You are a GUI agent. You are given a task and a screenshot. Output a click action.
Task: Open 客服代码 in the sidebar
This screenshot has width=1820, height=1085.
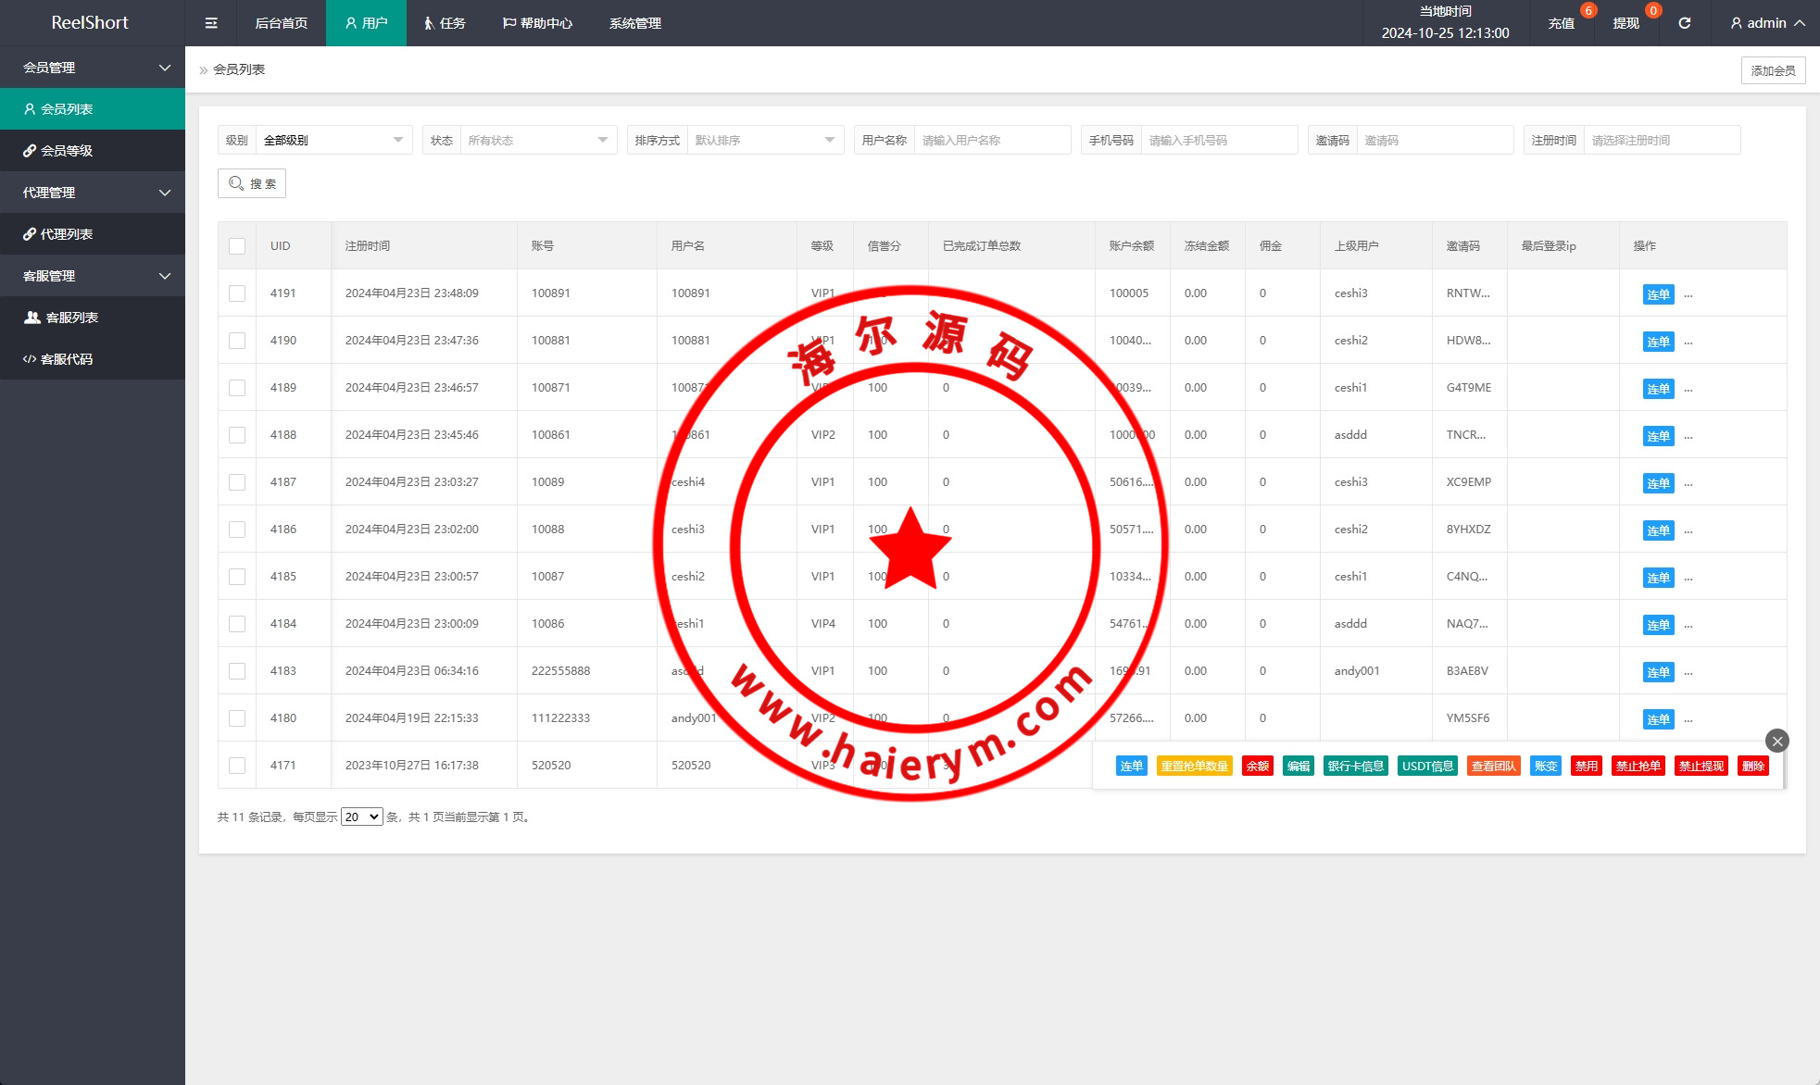pos(66,359)
